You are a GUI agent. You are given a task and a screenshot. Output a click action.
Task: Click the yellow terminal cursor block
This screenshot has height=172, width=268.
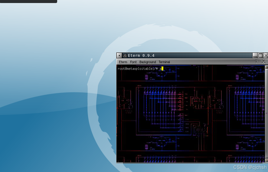tap(162, 69)
